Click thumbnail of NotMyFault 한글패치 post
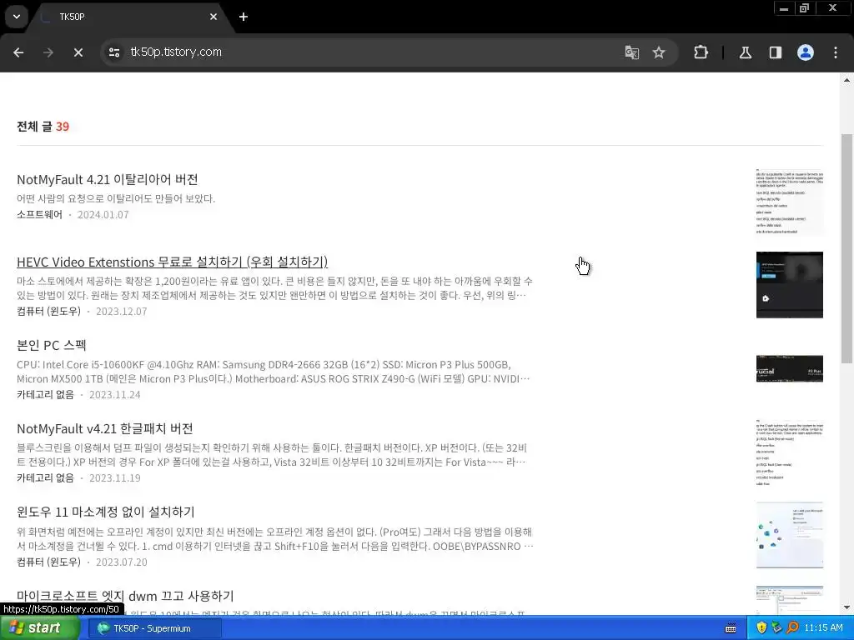This screenshot has height=640, width=854. (x=789, y=452)
